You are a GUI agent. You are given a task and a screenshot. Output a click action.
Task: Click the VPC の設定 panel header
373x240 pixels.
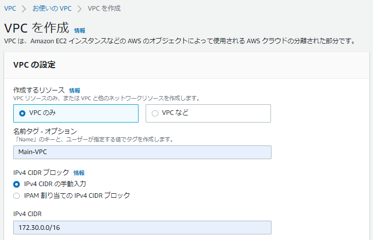point(34,65)
